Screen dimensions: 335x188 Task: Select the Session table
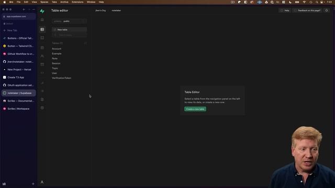56,63
